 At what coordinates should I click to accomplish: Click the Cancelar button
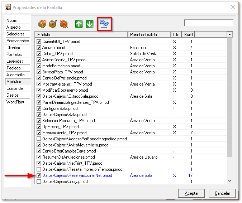click(x=222, y=193)
